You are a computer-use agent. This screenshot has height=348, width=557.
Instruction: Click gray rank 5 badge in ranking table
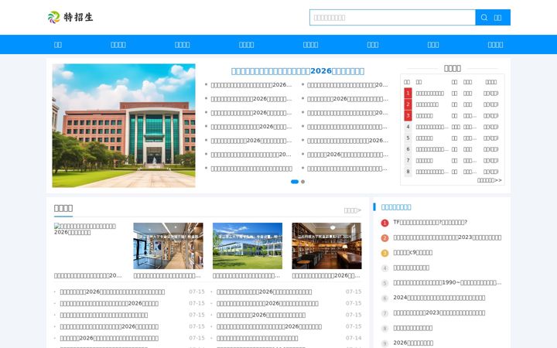click(408, 138)
